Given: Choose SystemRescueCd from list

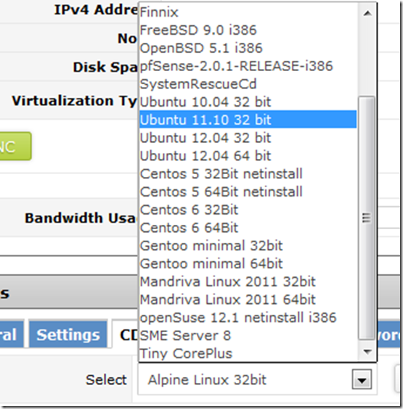Looking at the screenshot, I should pyautogui.click(x=248, y=84).
